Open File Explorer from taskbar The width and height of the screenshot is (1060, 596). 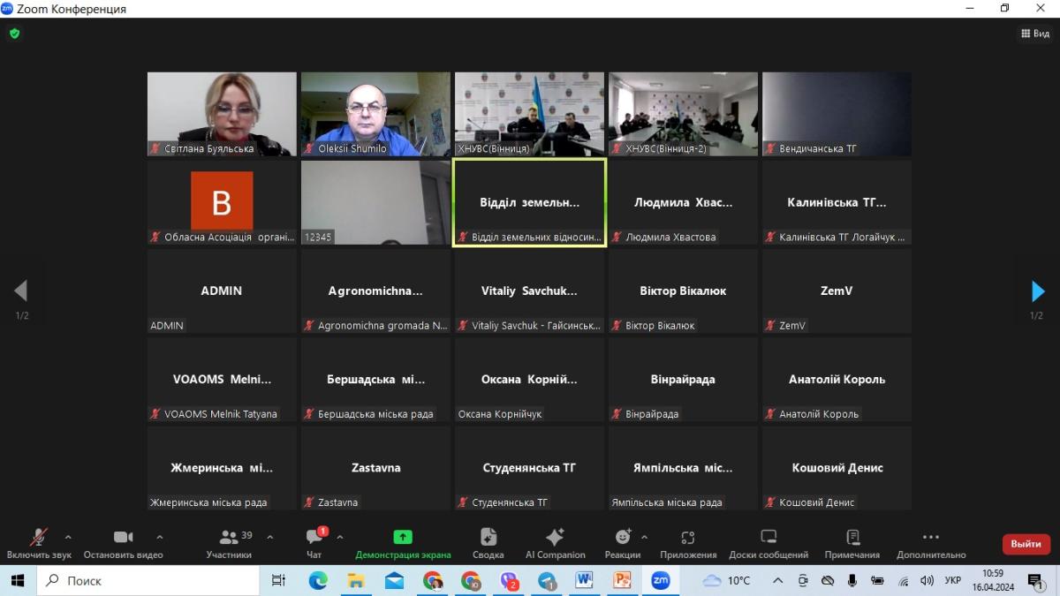[x=356, y=580]
